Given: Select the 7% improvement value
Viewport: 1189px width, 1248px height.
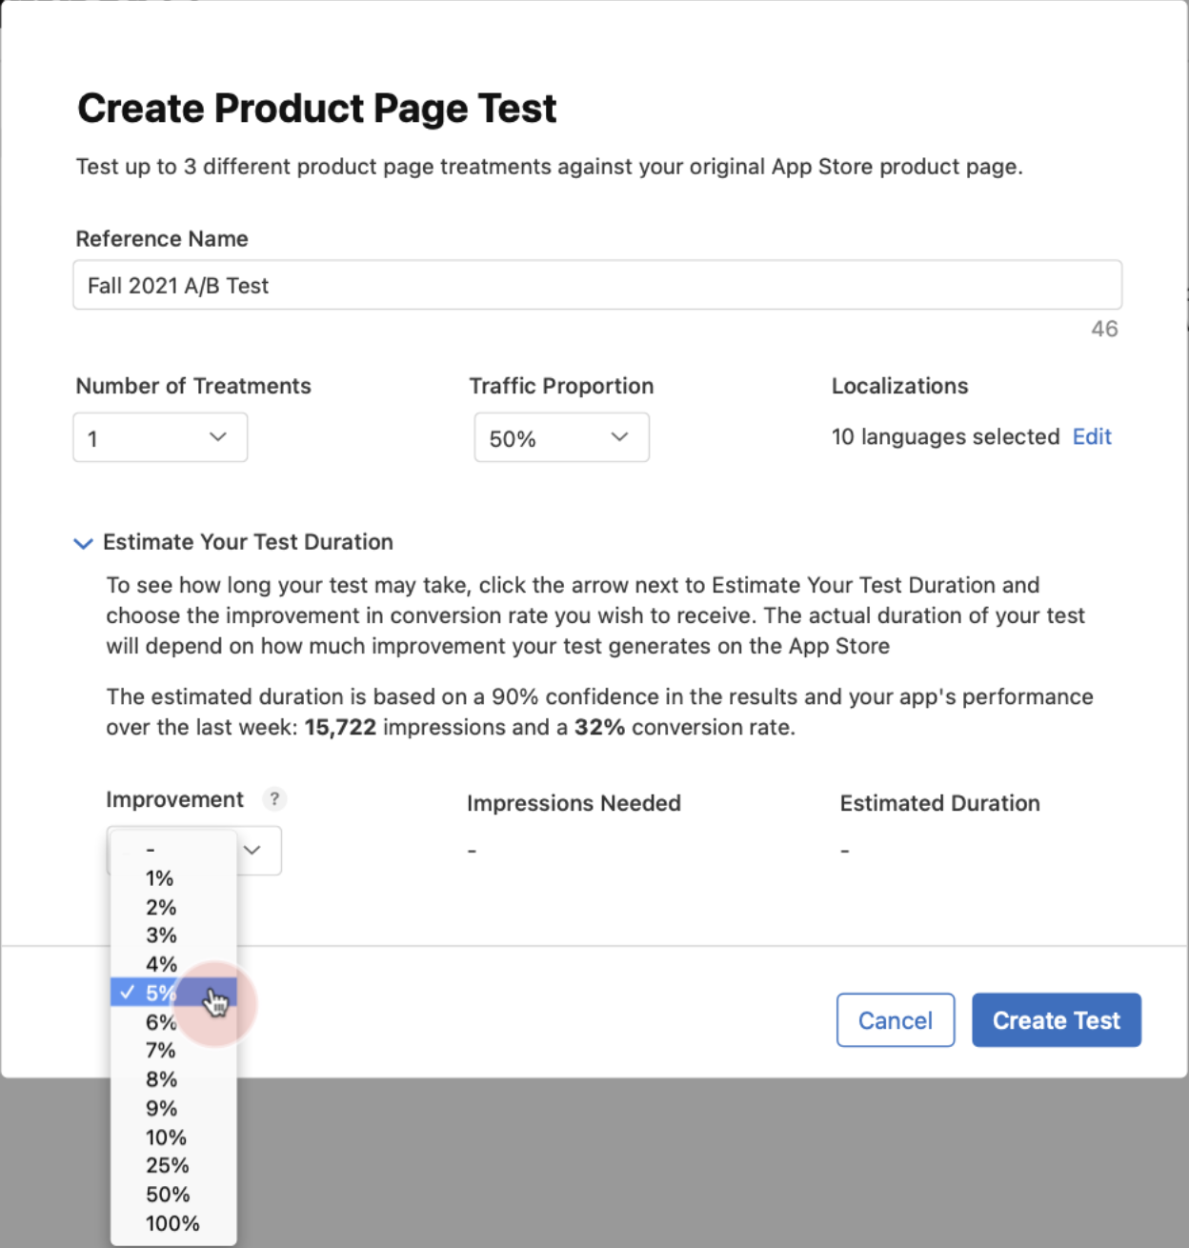Looking at the screenshot, I should [160, 1050].
